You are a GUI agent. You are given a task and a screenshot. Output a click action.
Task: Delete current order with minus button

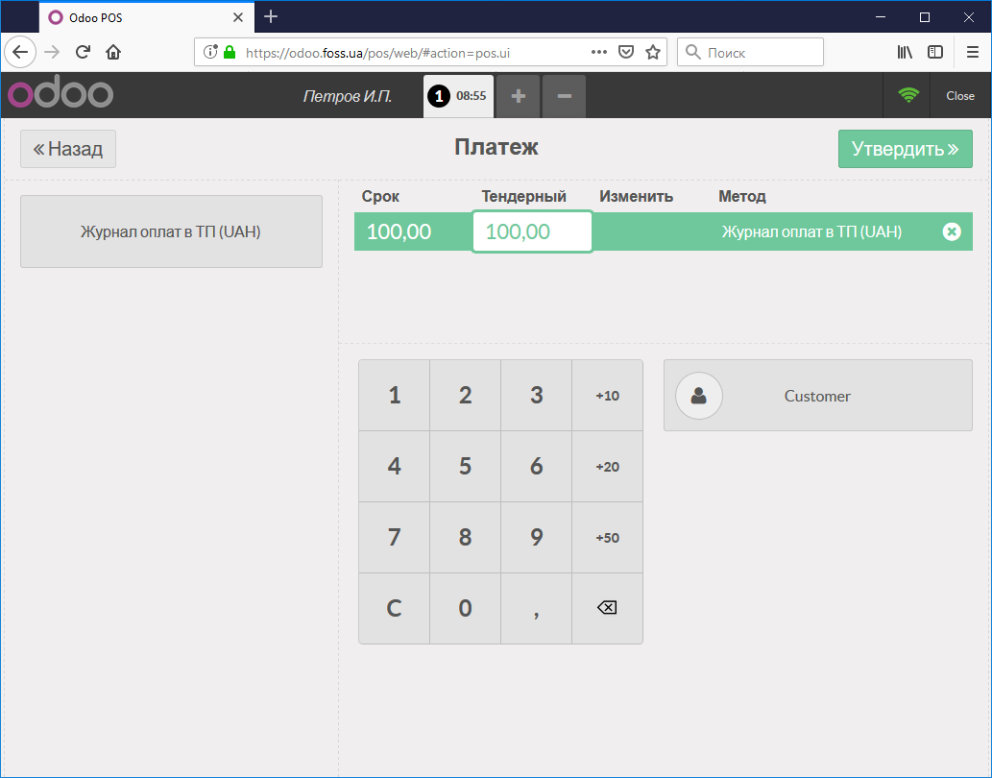565,96
